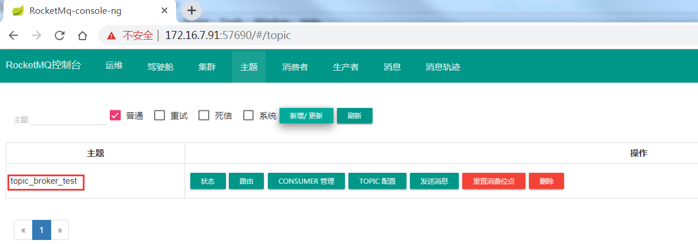Click the red 重置消费位点 button
Screen dimensions: 698x244
click(494, 181)
